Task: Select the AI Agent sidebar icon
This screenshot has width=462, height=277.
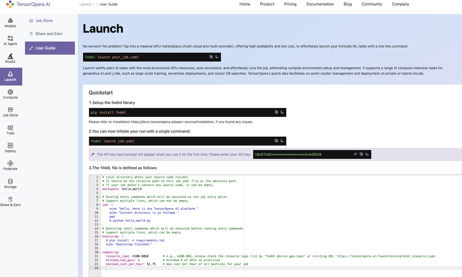Action: 10,40
